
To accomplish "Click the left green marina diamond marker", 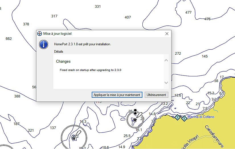I will [177, 117].
